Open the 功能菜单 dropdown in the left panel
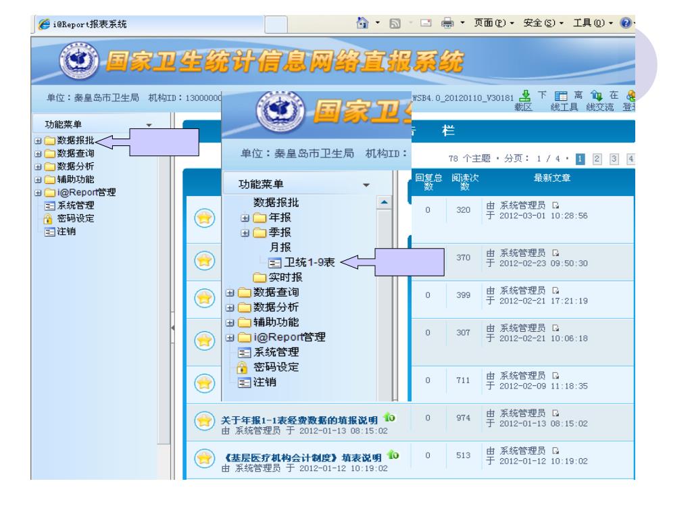Screen dimensions: 692x519 click(149, 125)
